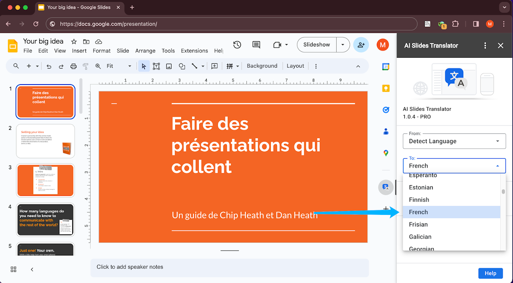
Task: Open a new browser tab
Action: [x=132, y=7]
